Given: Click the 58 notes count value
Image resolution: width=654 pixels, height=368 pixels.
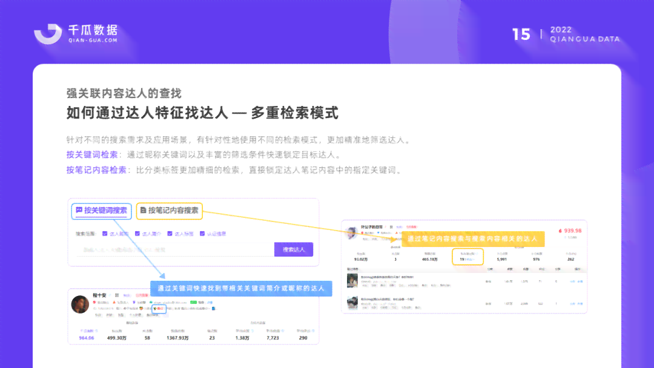Looking at the screenshot, I should (x=147, y=338).
